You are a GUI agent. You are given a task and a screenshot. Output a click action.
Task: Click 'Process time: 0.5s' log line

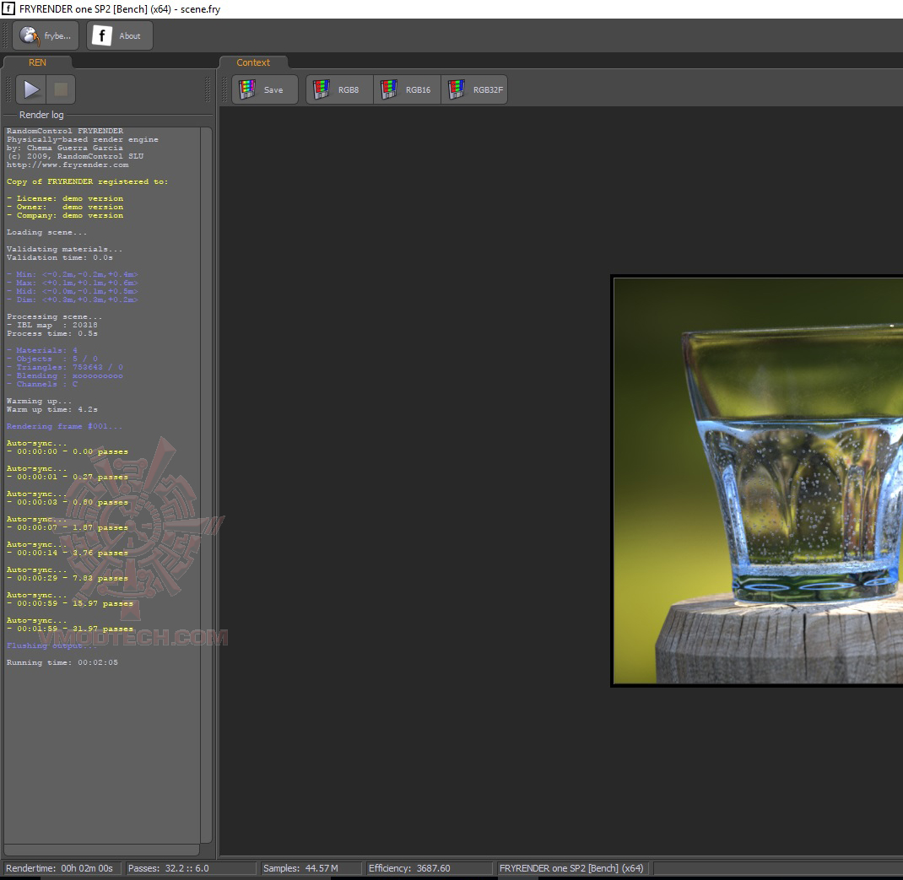[x=51, y=333]
